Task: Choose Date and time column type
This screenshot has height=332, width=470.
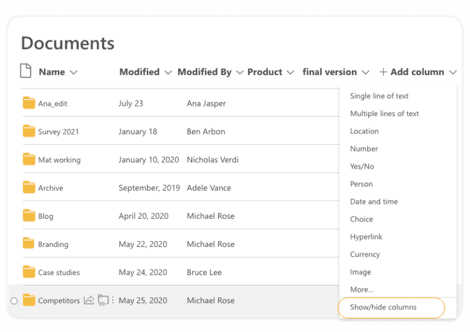Action: (x=374, y=202)
